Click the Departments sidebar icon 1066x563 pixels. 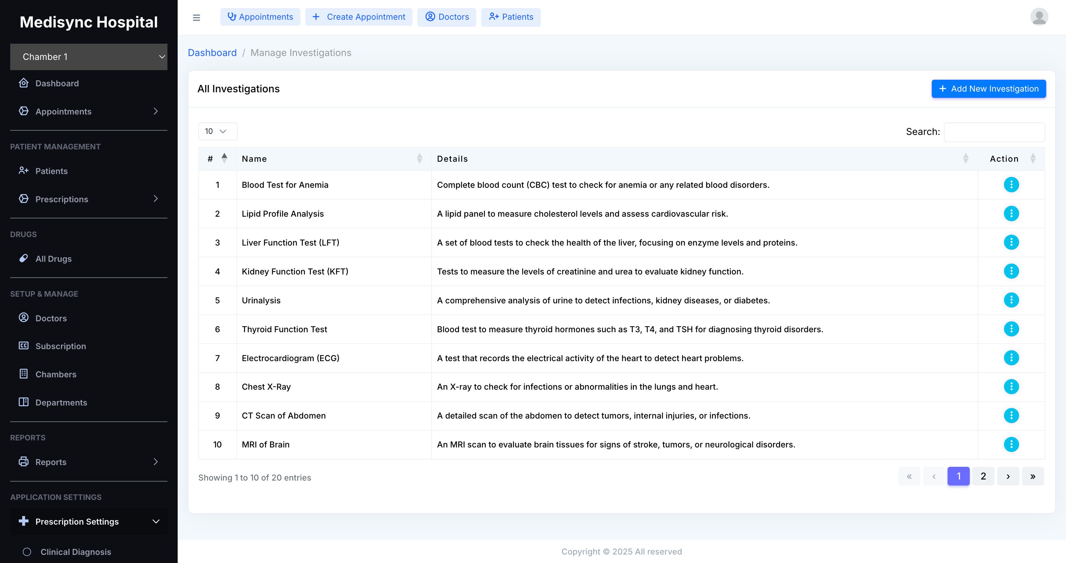(x=24, y=402)
